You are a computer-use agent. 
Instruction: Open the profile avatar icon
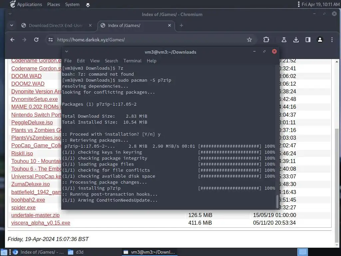[320, 40]
